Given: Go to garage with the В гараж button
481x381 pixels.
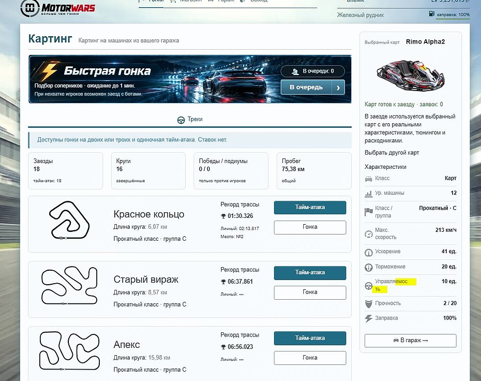Looking at the screenshot, I should (410, 341).
